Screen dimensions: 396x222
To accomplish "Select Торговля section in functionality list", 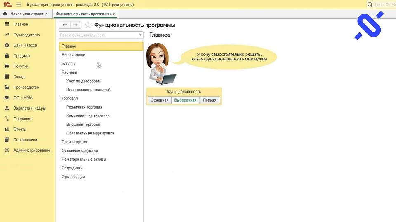I will coord(70,99).
